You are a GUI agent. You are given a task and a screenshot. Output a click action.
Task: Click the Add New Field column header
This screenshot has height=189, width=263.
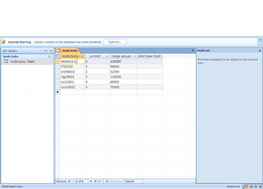pyautogui.click(x=149, y=56)
